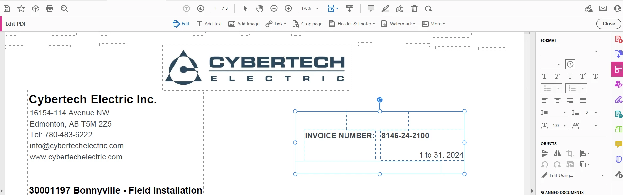Flip object vertically
This screenshot has width=623, height=195.
coord(545,153)
